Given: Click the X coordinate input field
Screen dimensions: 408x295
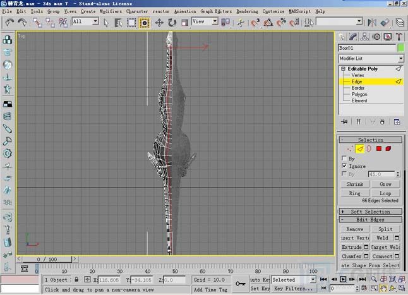Looking at the screenshot, I should [109, 280].
